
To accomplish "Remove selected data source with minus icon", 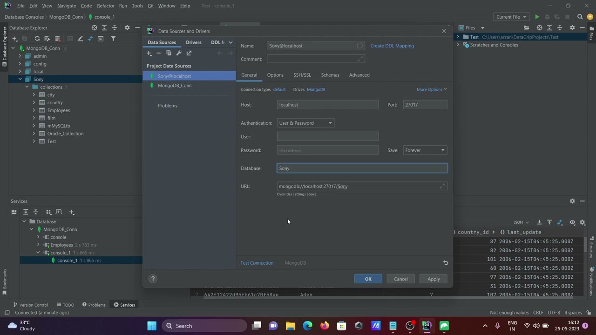I will click(158, 53).
